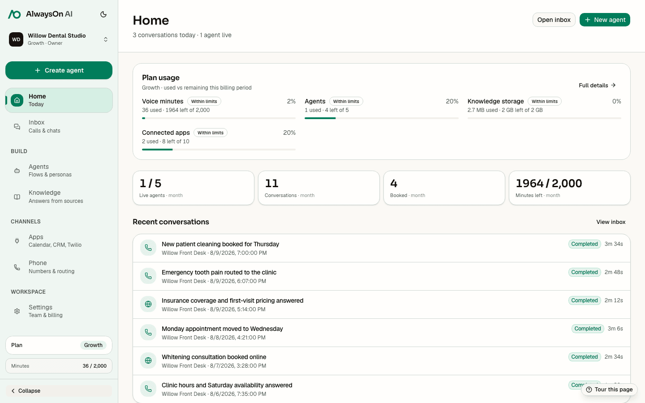Click phone icon for New patient cleaning conversation
Viewport: 645px width, 403px height.
tap(148, 248)
